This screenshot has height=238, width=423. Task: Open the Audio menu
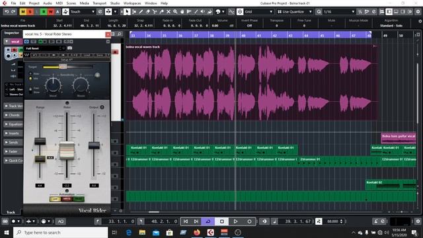(48, 3)
